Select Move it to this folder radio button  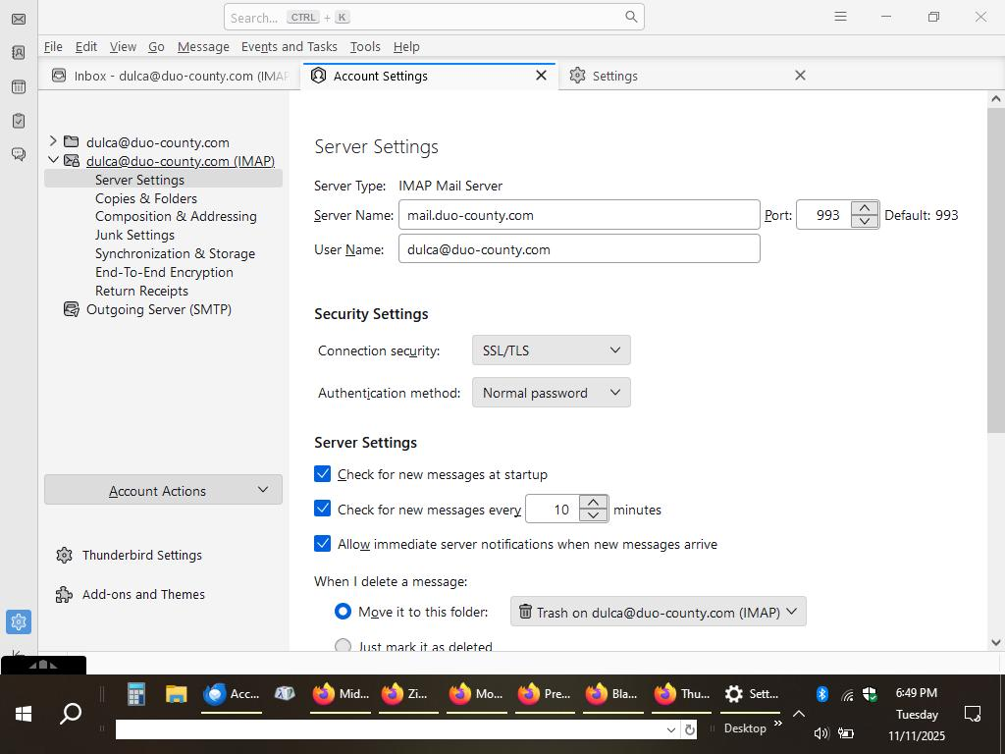[x=343, y=612]
